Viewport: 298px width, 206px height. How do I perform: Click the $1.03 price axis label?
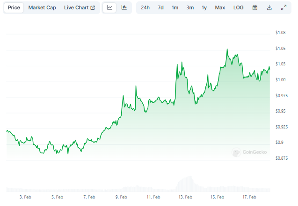pos(281,64)
